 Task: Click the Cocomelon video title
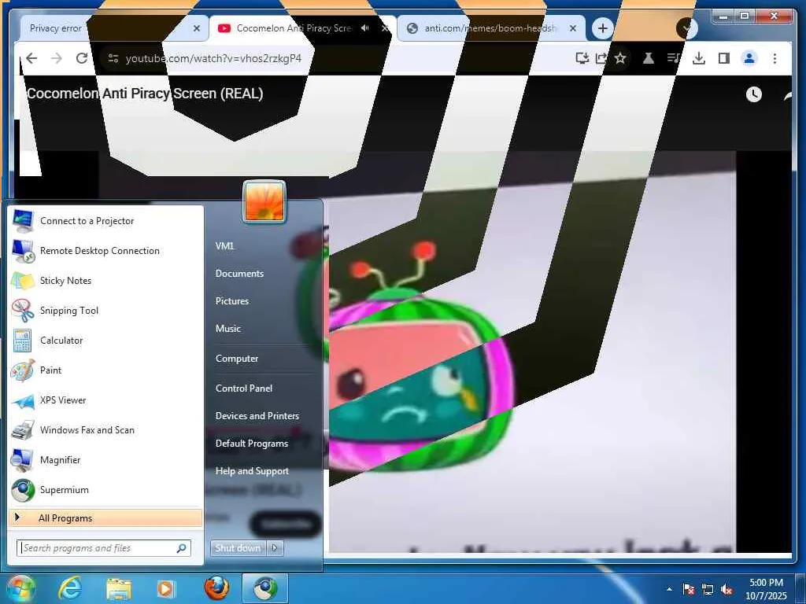click(145, 94)
